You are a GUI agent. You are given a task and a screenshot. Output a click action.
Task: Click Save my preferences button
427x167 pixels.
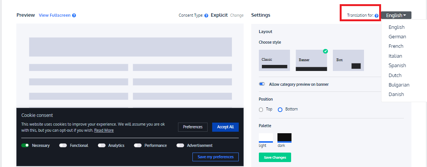pos(216,157)
